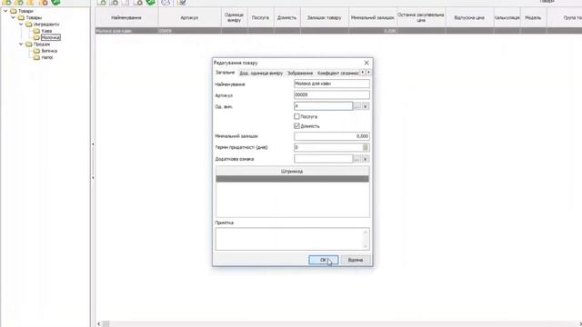Select the Продаж folder label
This screenshot has width=582, height=327.
42,45
